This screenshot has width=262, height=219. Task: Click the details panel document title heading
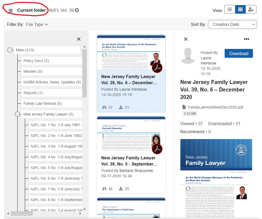[214, 90]
